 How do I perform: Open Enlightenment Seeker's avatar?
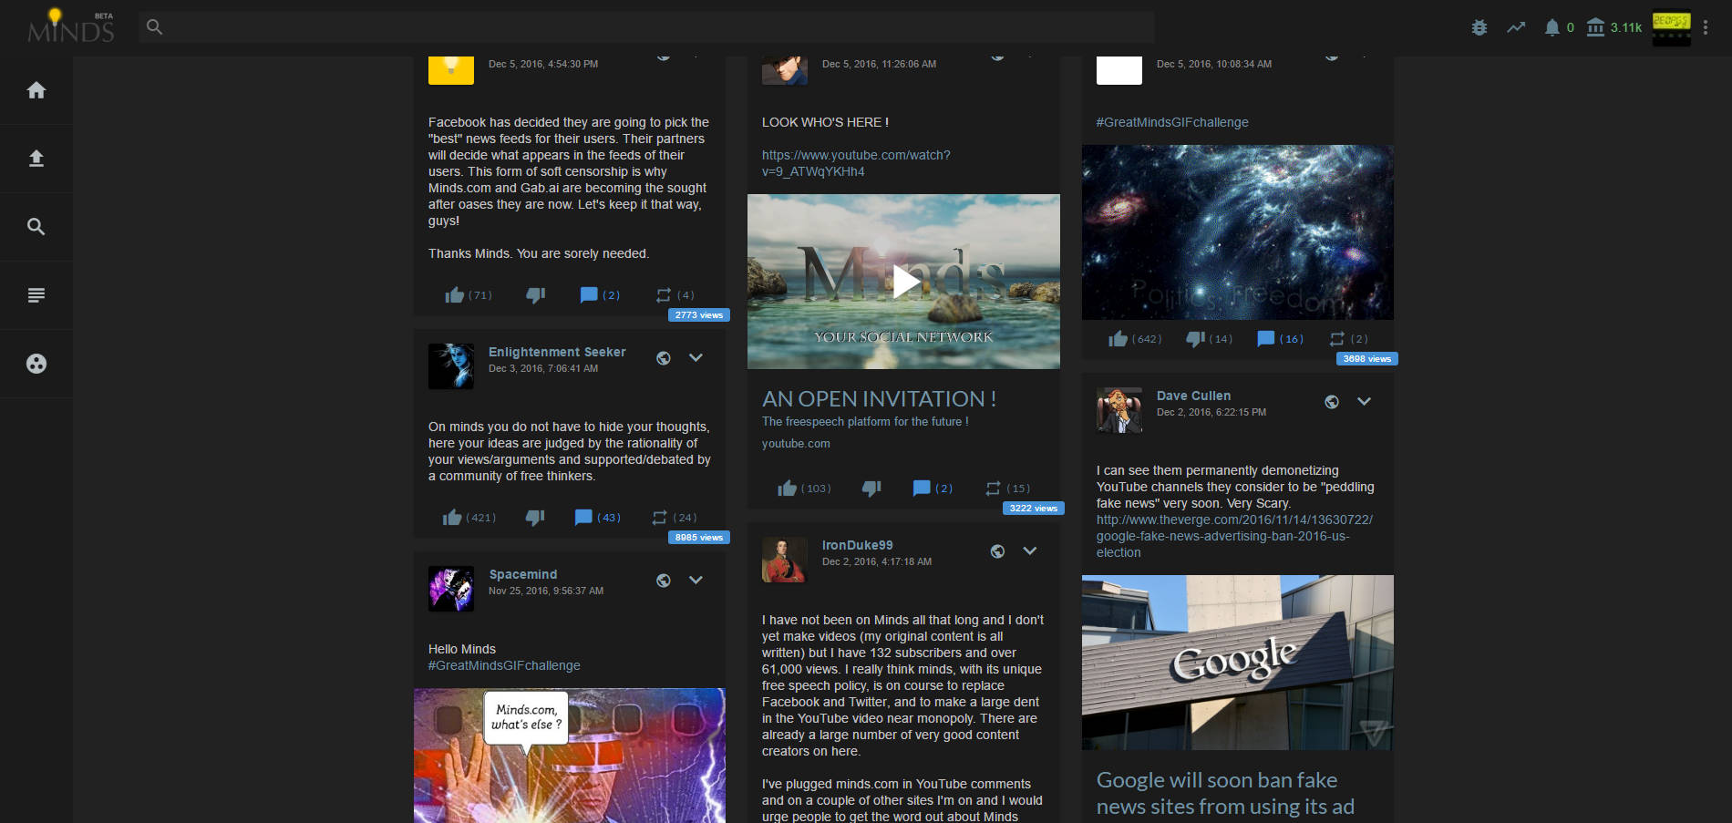coord(451,366)
